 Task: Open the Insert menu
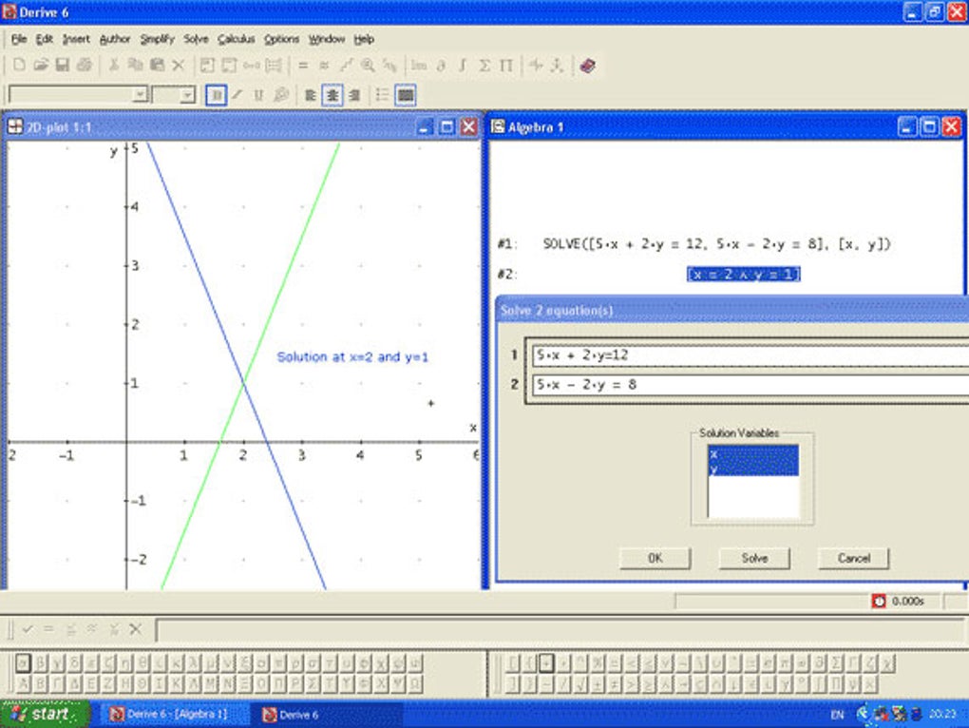click(76, 39)
